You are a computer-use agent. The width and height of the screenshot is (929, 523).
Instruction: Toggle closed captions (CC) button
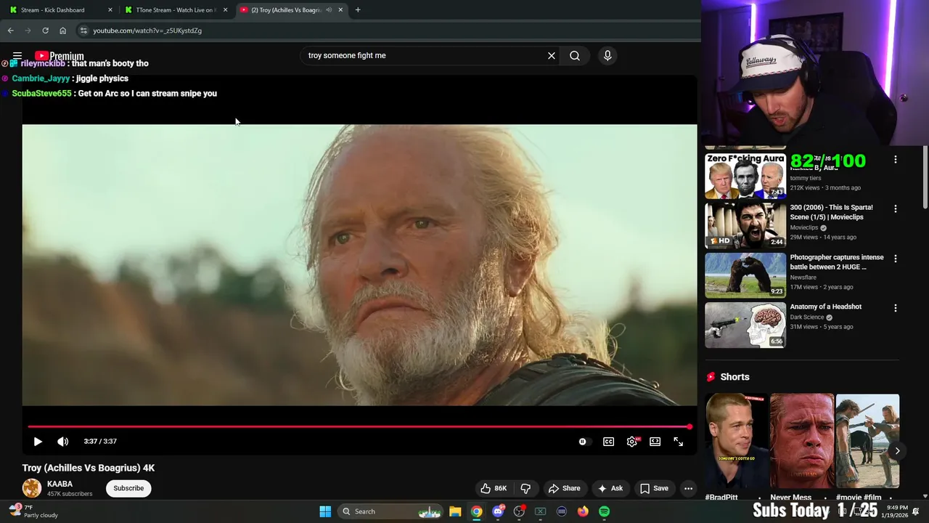tap(608, 441)
